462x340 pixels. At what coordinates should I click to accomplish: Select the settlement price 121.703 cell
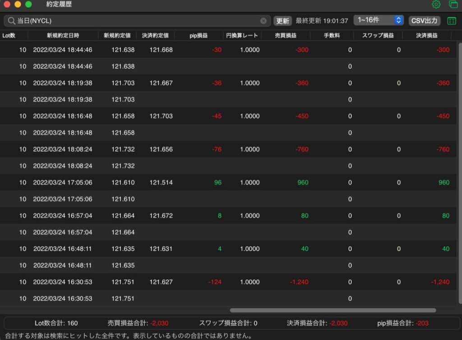tap(161, 116)
